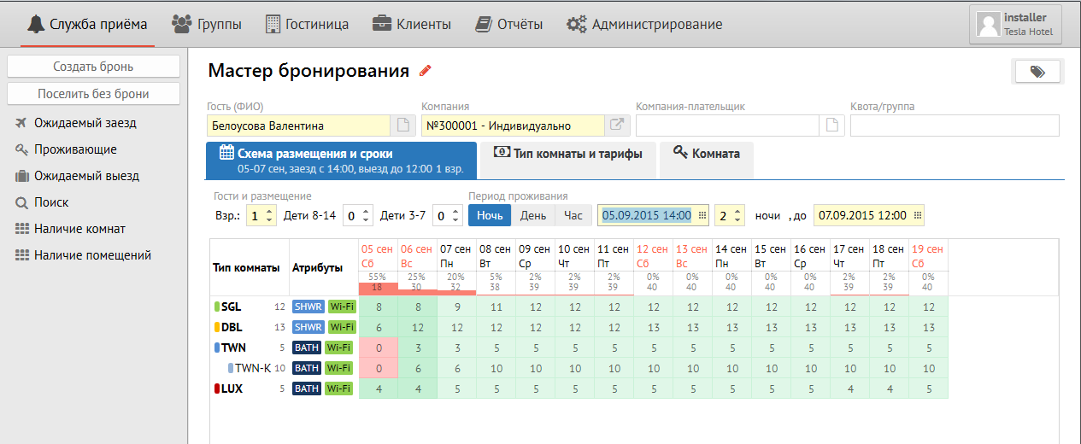Open the Администрирование menu

[644, 24]
